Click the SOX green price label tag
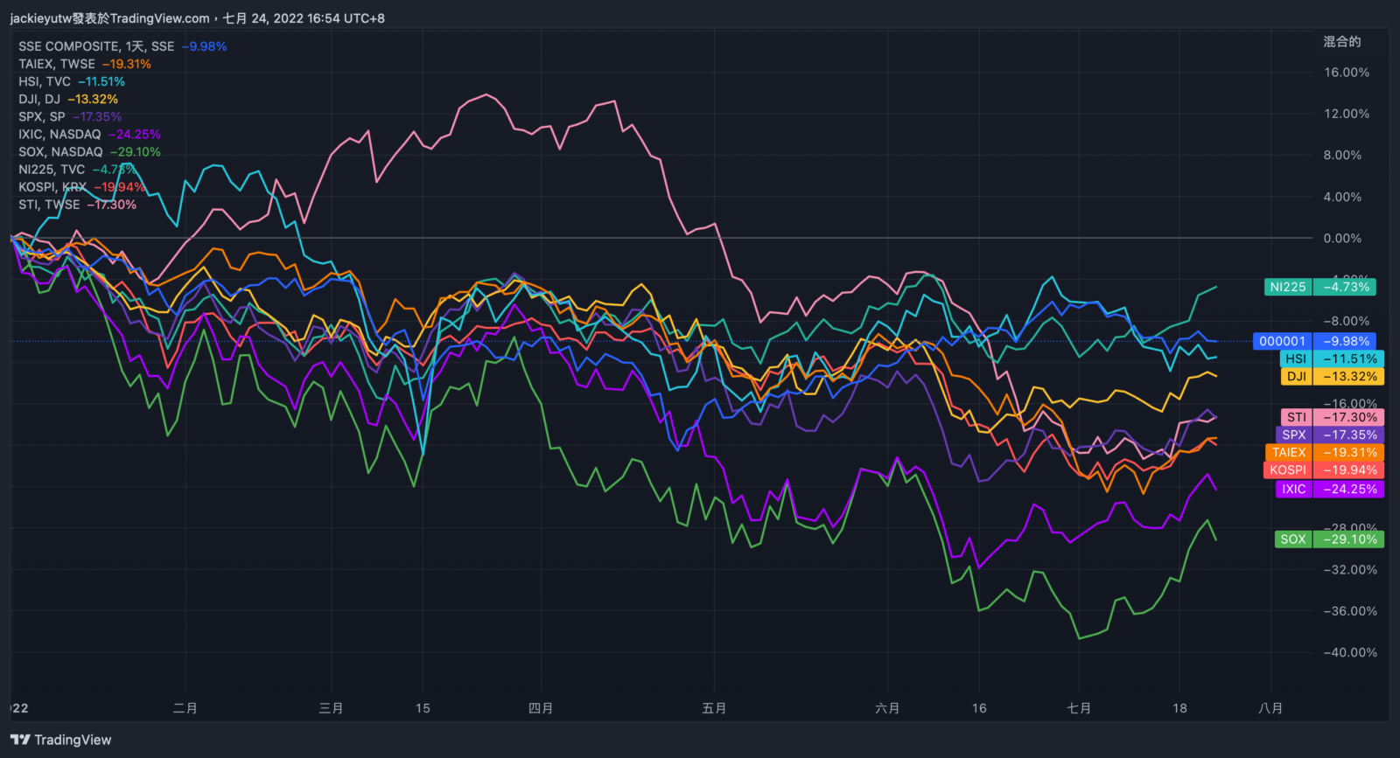1400x758 pixels. pyautogui.click(x=1329, y=539)
